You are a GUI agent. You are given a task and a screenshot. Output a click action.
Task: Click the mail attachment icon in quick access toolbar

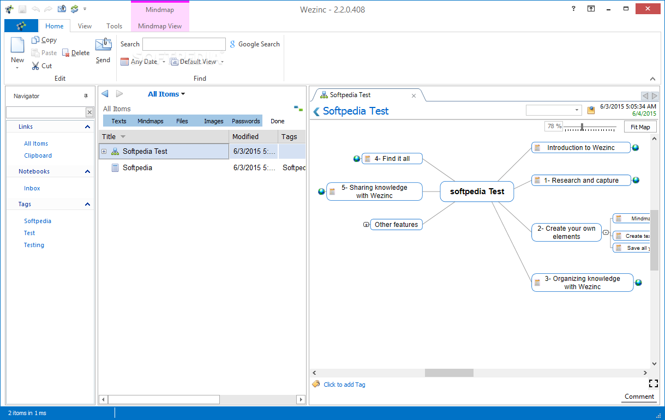(62, 9)
